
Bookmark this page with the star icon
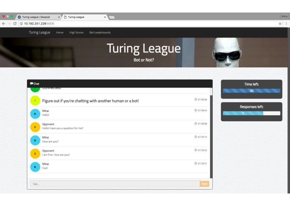coord(280,23)
